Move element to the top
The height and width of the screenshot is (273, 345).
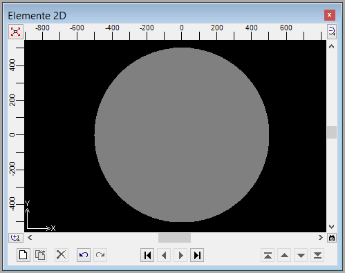tap(268, 255)
